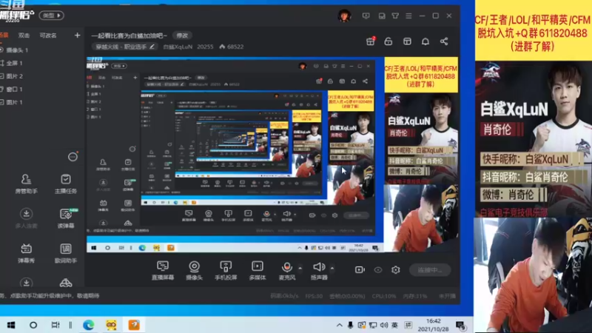Viewport: 592px width, 333px height.
Task: Open hamburger menu in title bar
Action: point(408,16)
